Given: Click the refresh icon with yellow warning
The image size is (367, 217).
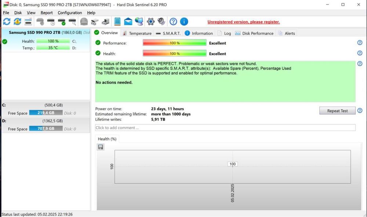Looking at the screenshot, I should (17, 22).
